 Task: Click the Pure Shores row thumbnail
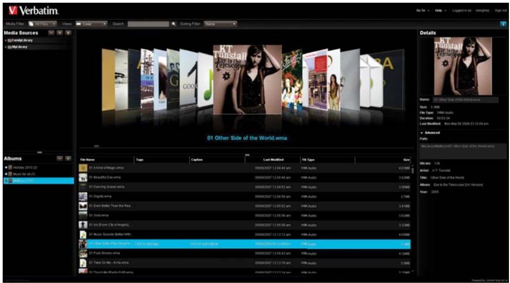point(83,253)
